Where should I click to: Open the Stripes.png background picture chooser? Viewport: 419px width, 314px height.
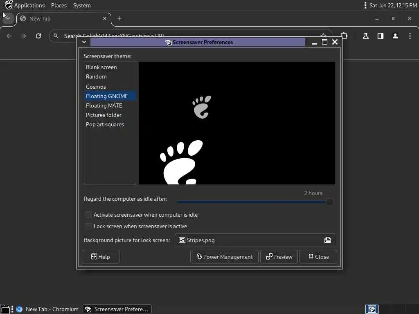coord(255,240)
